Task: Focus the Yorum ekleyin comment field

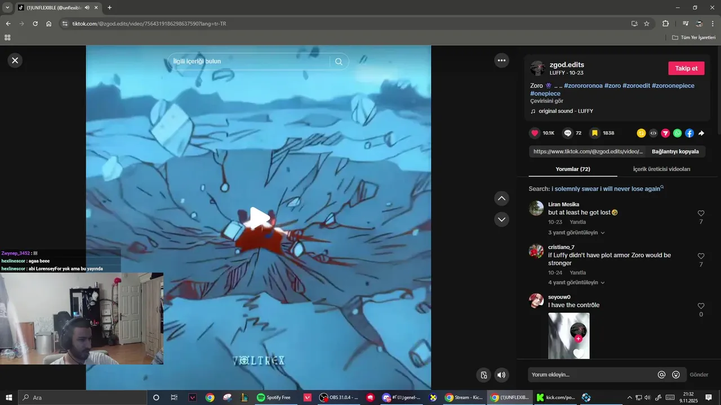Action: [591, 375]
